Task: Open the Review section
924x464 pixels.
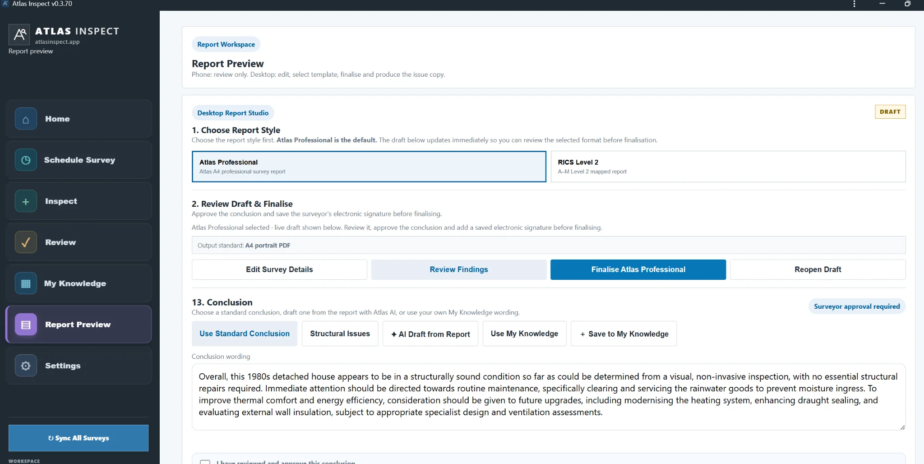Action: pos(79,242)
